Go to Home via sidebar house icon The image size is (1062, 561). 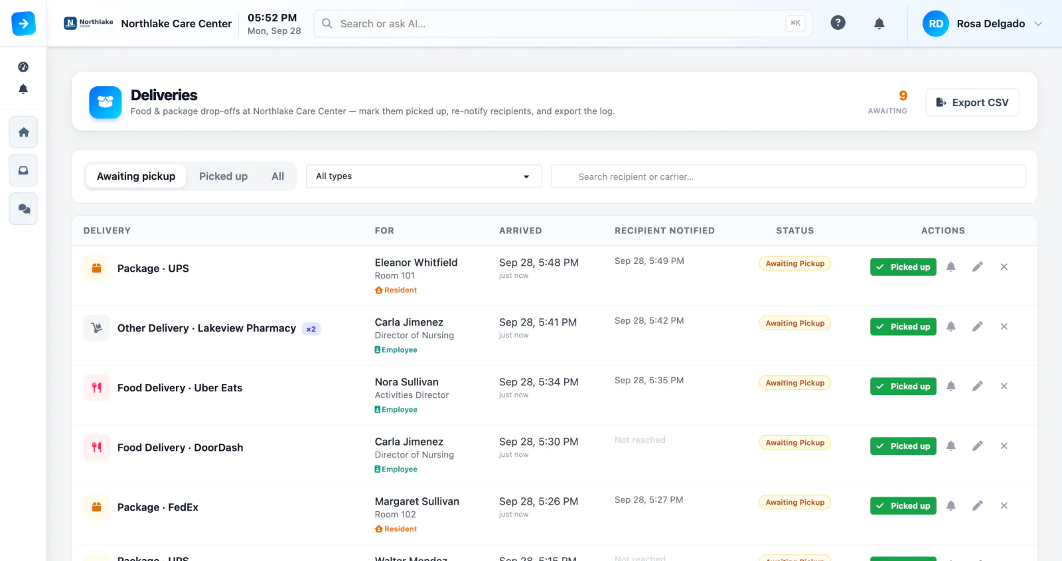(x=23, y=133)
